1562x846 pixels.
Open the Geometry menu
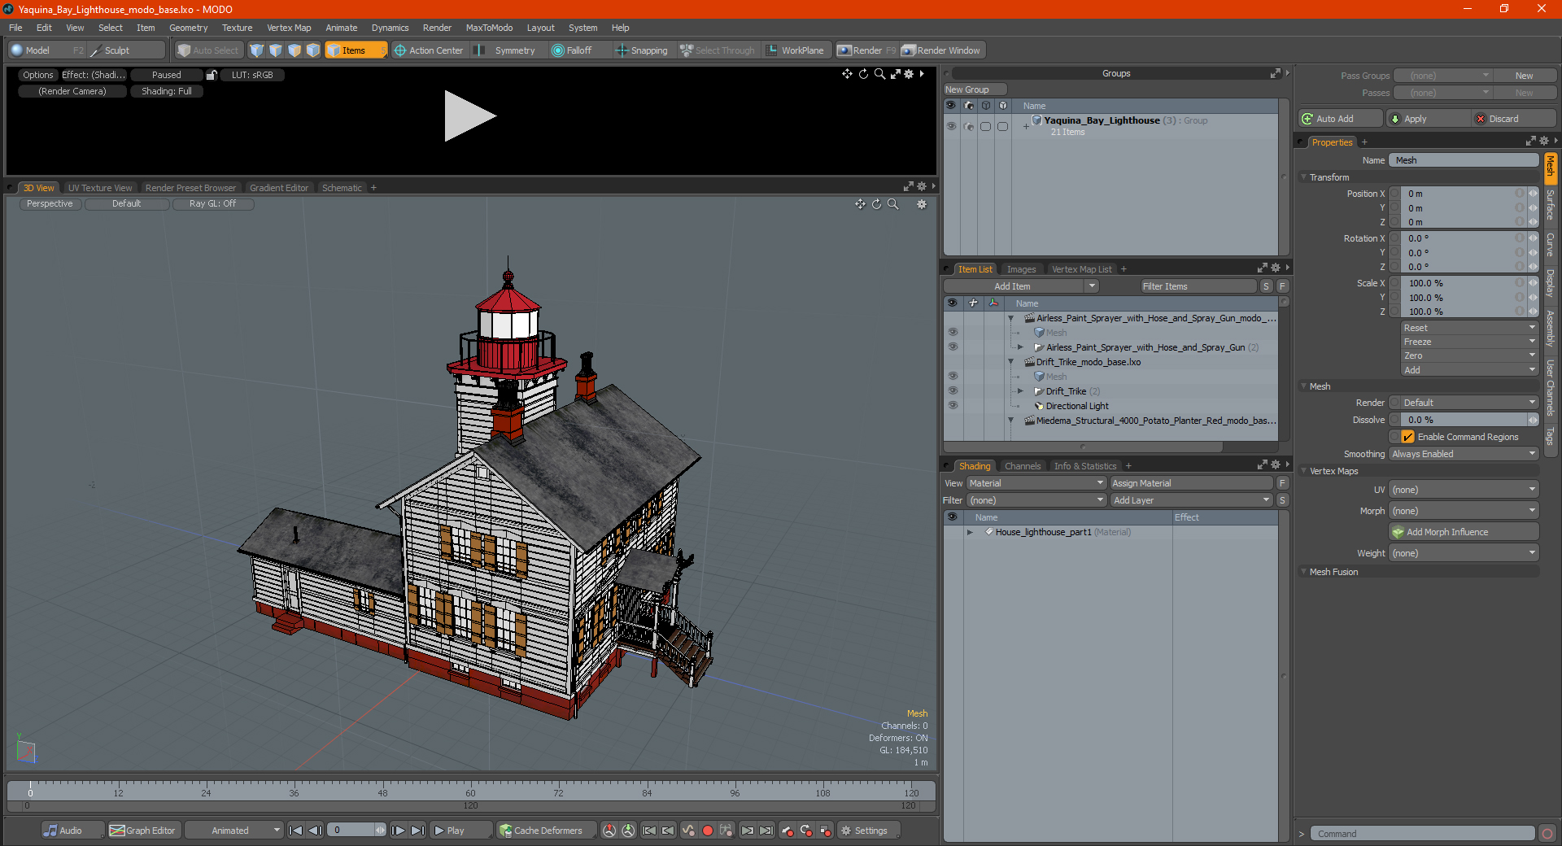click(x=188, y=28)
